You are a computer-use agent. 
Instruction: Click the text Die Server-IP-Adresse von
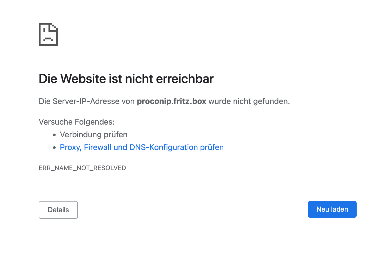click(87, 101)
